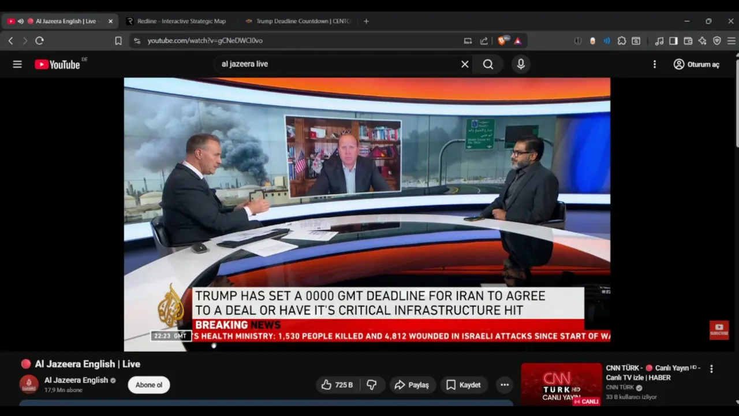Open CNN TÜRK Canlı Yayın video title
The image size is (739, 416).
tap(653, 373)
